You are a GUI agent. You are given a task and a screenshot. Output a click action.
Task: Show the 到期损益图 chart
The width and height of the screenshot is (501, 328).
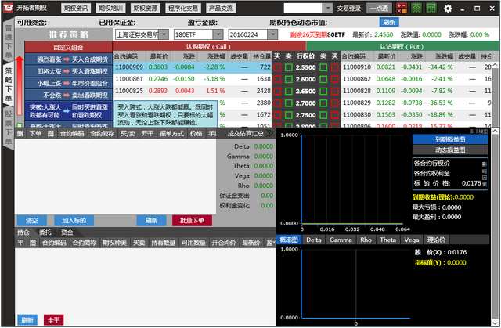point(450,139)
